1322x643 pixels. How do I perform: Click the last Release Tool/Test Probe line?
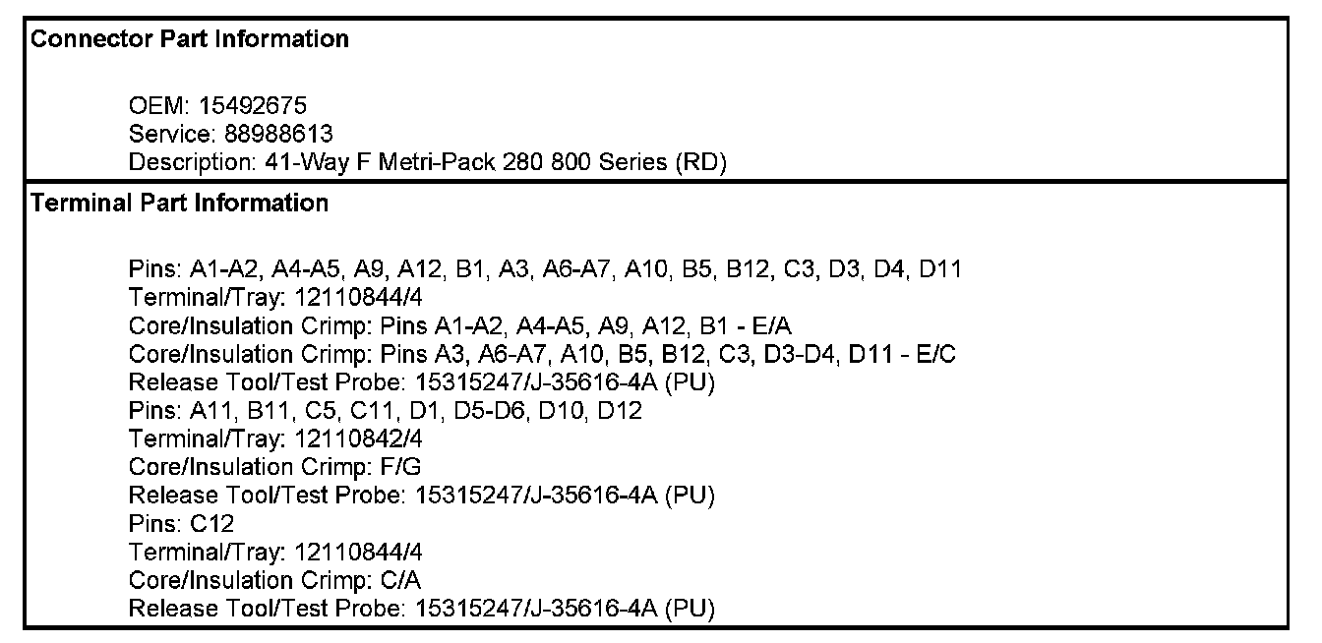click(421, 608)
